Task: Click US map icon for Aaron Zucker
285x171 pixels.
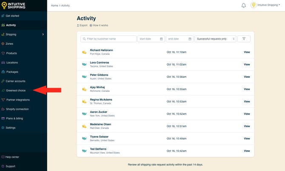Action: coord(84,114)
